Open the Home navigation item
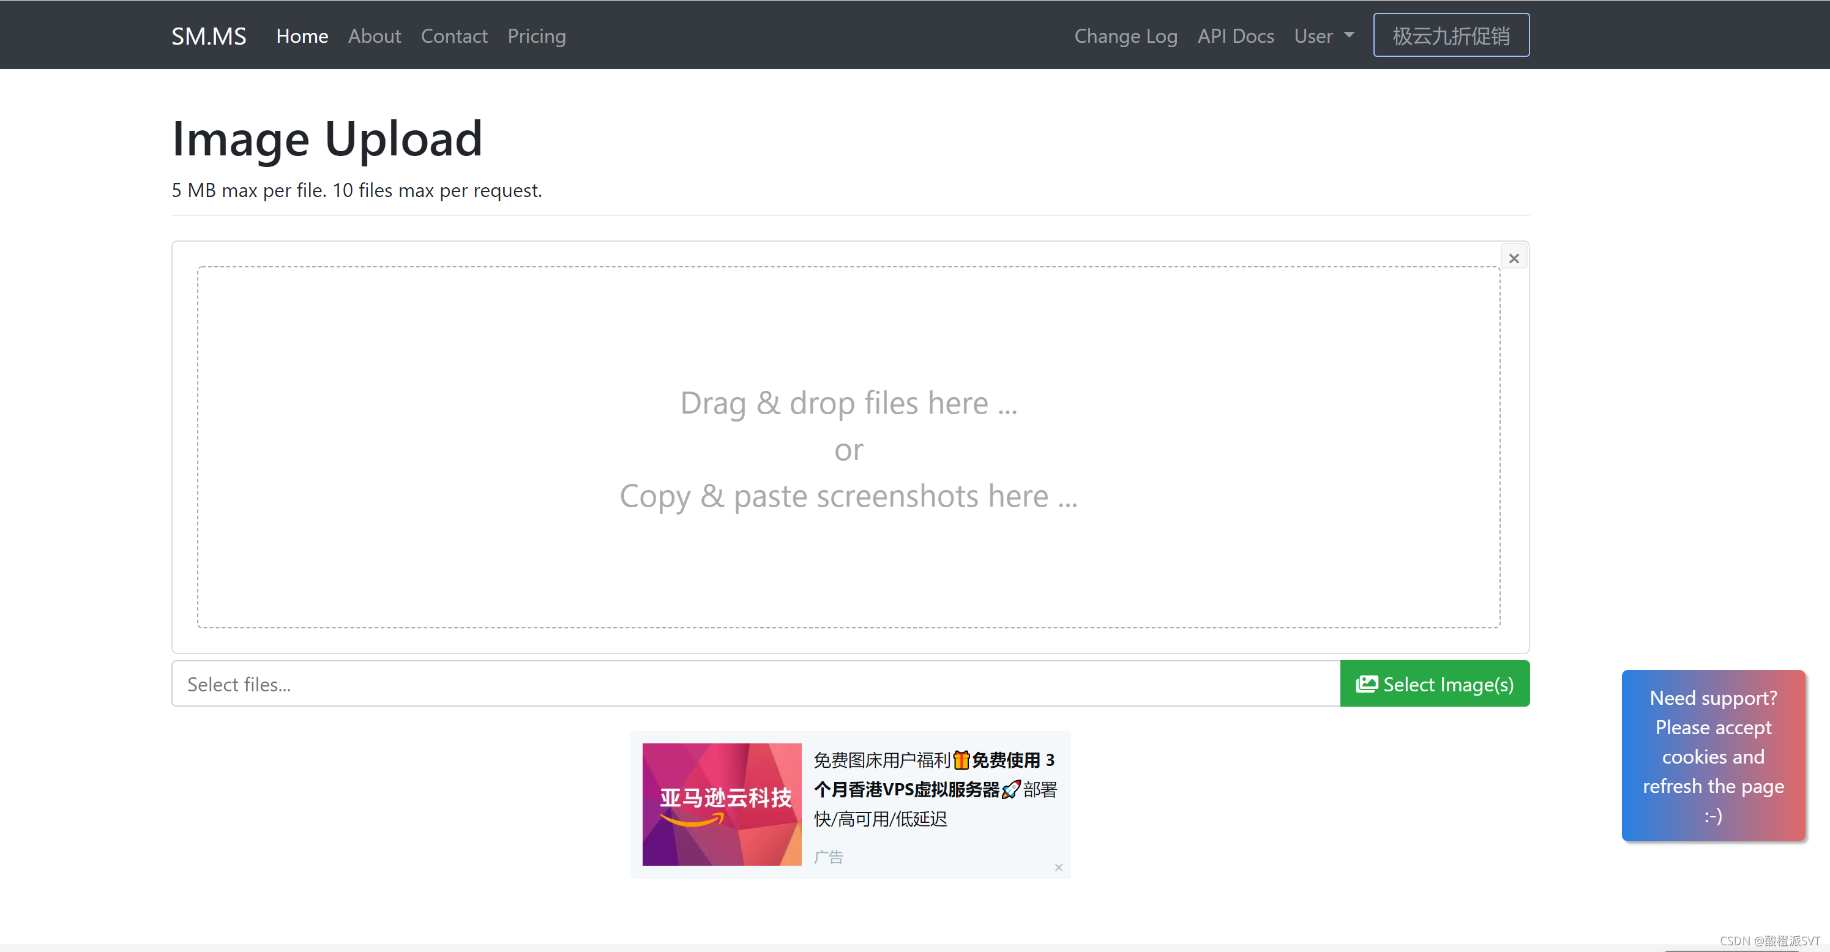This screenshot has width=1830, height=952. click(x=302, y=35)
